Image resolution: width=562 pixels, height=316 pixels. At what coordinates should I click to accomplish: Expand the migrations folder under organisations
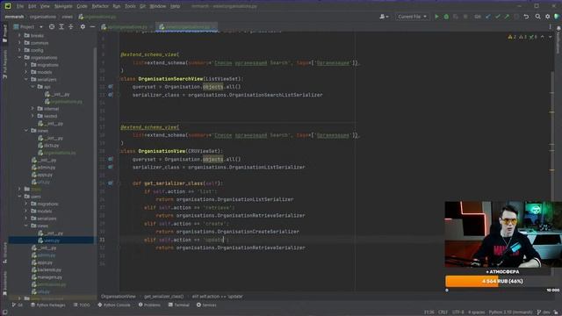tap(25, 65)
